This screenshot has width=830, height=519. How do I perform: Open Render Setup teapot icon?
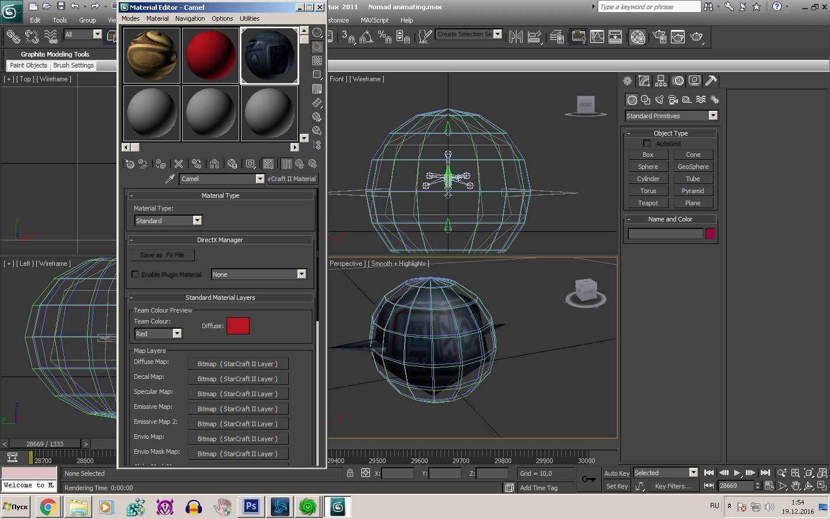(x=659, y=37)
